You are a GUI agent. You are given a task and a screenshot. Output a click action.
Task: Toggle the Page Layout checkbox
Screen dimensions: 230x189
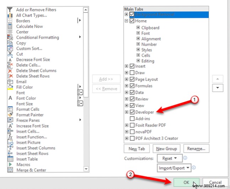(x=132, y=79)
